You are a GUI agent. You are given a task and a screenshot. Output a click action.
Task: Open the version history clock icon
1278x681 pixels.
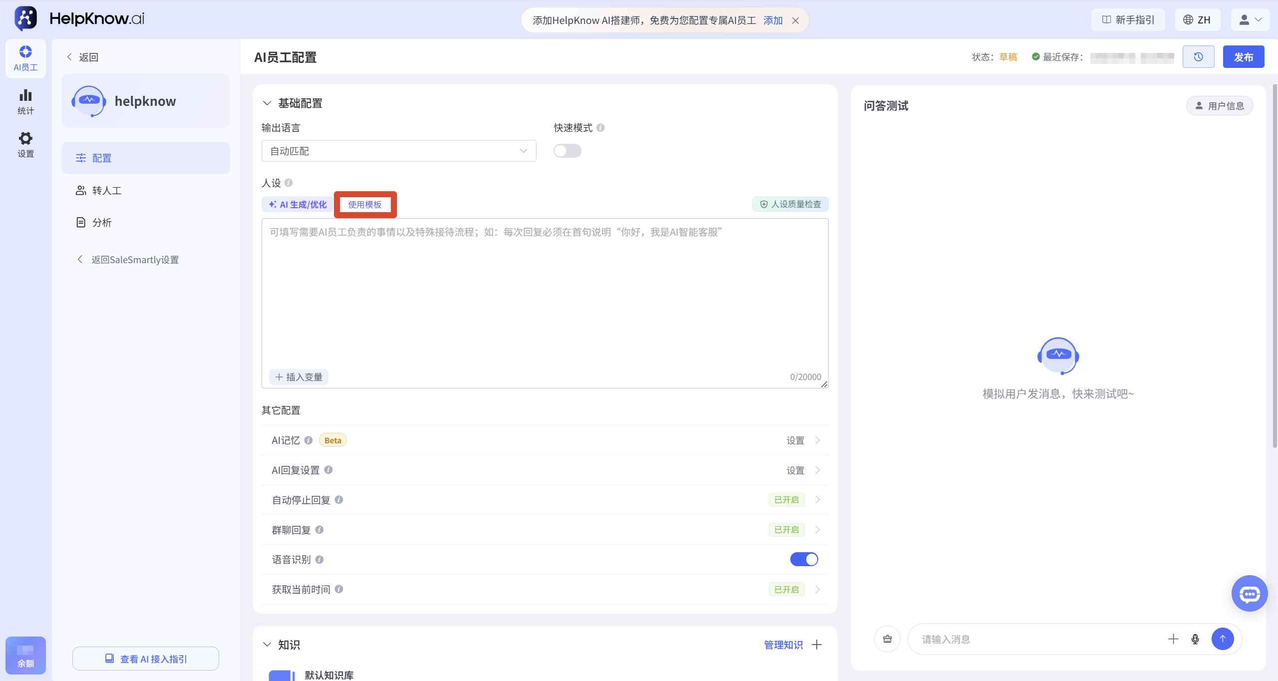[x=1198, y=57]
